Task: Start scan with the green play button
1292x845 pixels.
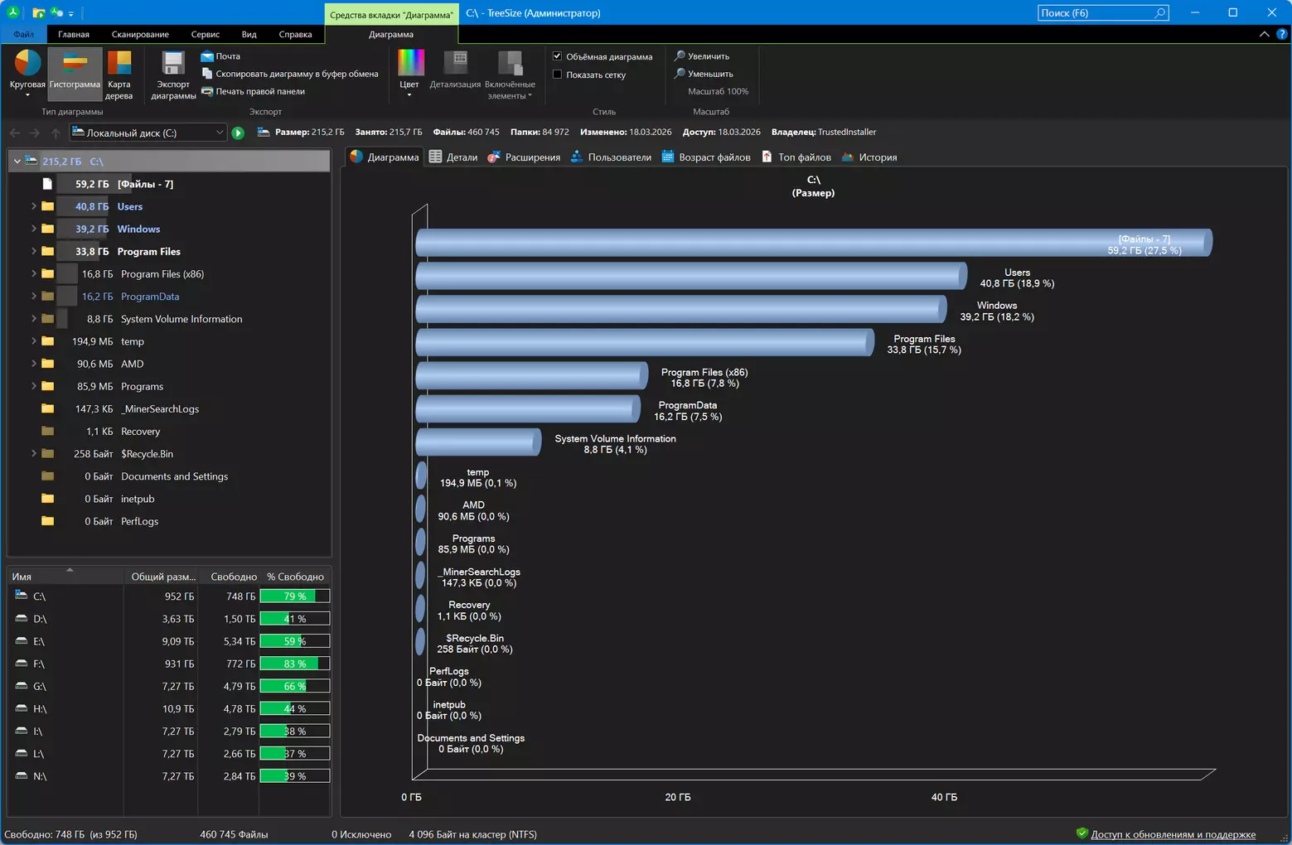Action: tap(238, 133)
